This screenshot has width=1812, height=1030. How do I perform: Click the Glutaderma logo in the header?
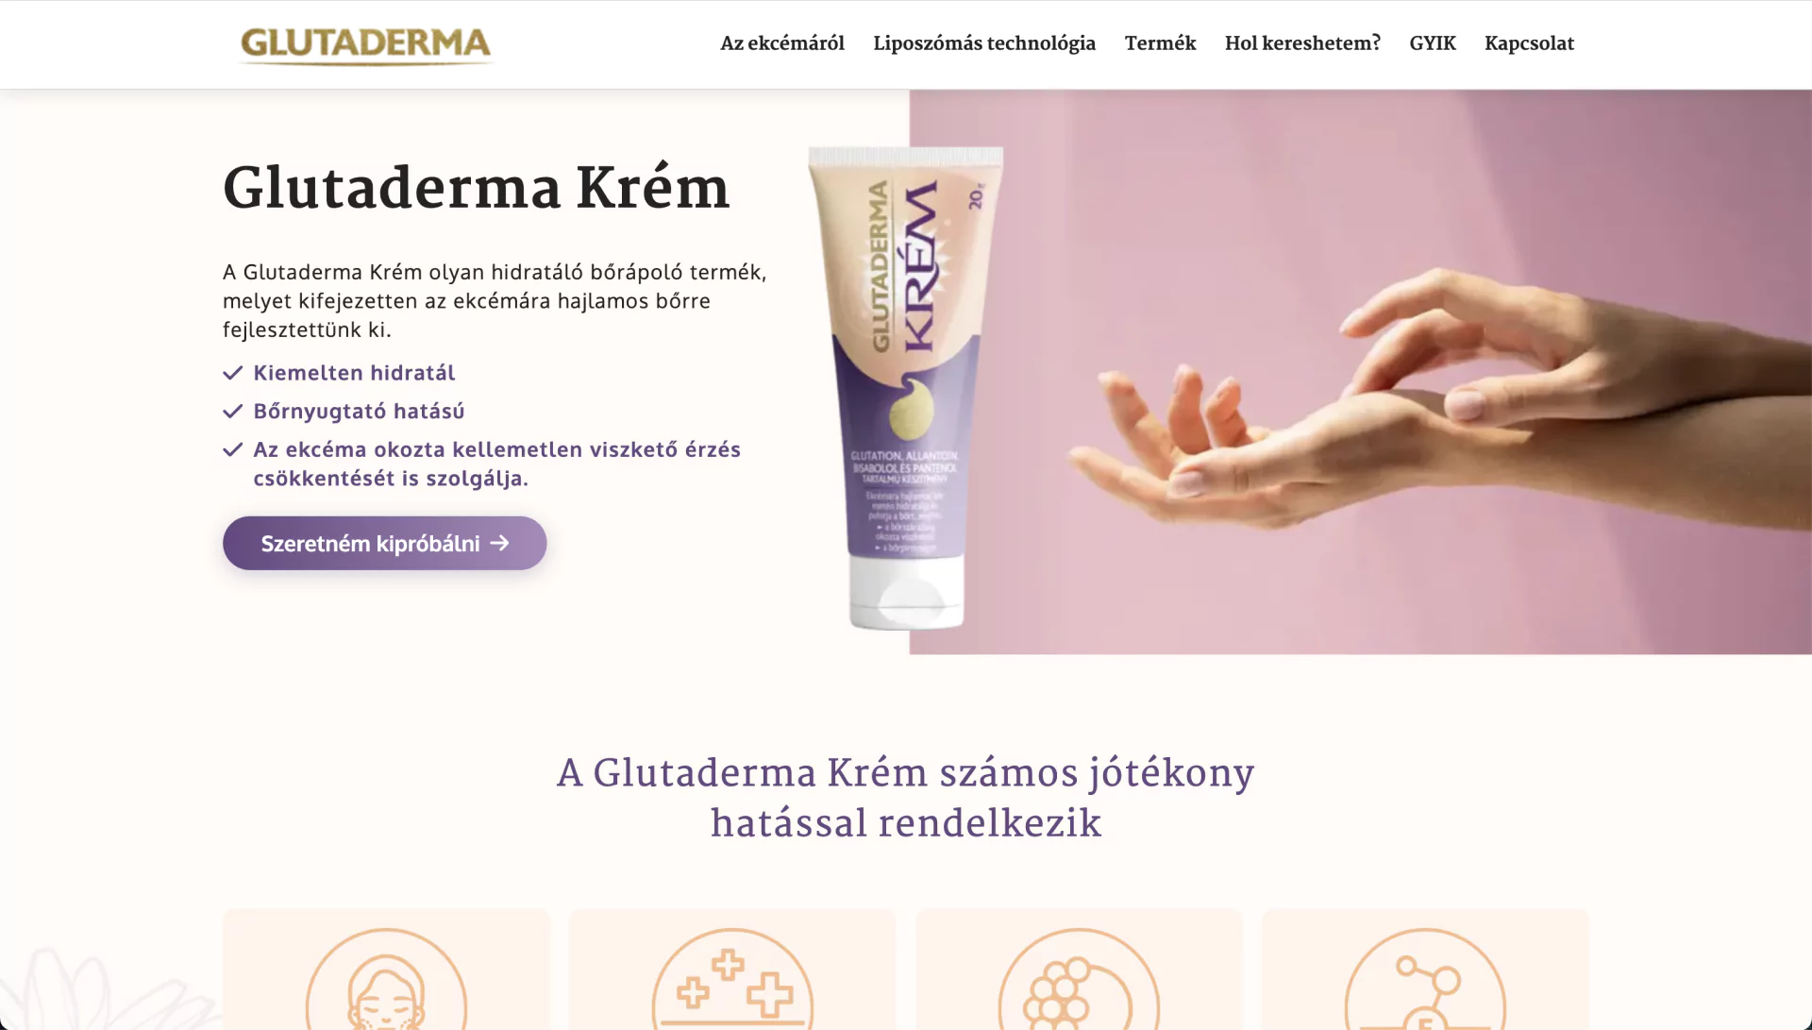click(x=365, y=44)
